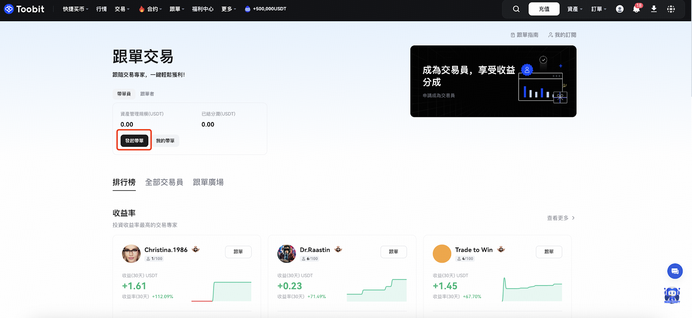
Task: Open the live chat support bubble
Action: pyautogui.click(x=675, y=271)
